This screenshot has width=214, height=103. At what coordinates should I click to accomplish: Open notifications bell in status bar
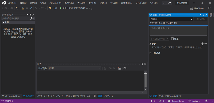tap(206, 101)
